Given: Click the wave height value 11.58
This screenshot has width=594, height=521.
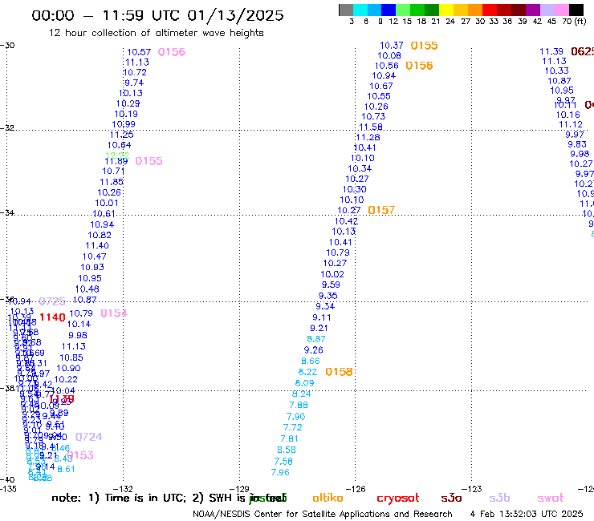Looking at the screenshot, I should point(371,127).
